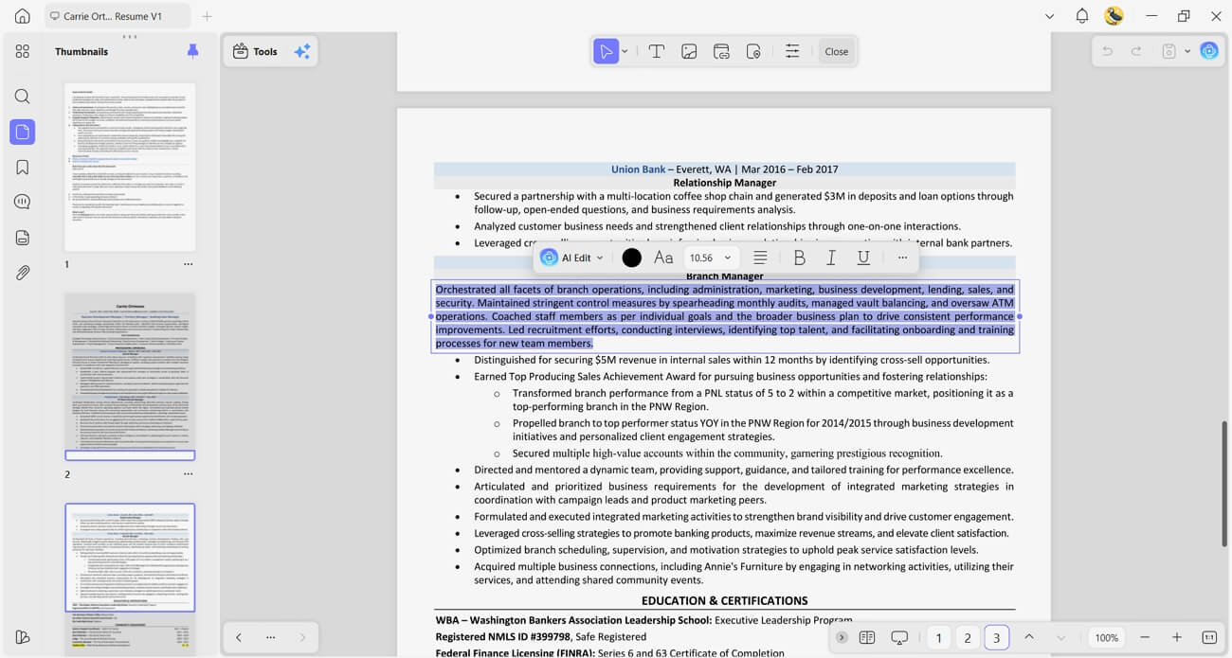Screen dimensions: 1232x658
Task: Open the font style Aa option
Action: click(663, 258)
